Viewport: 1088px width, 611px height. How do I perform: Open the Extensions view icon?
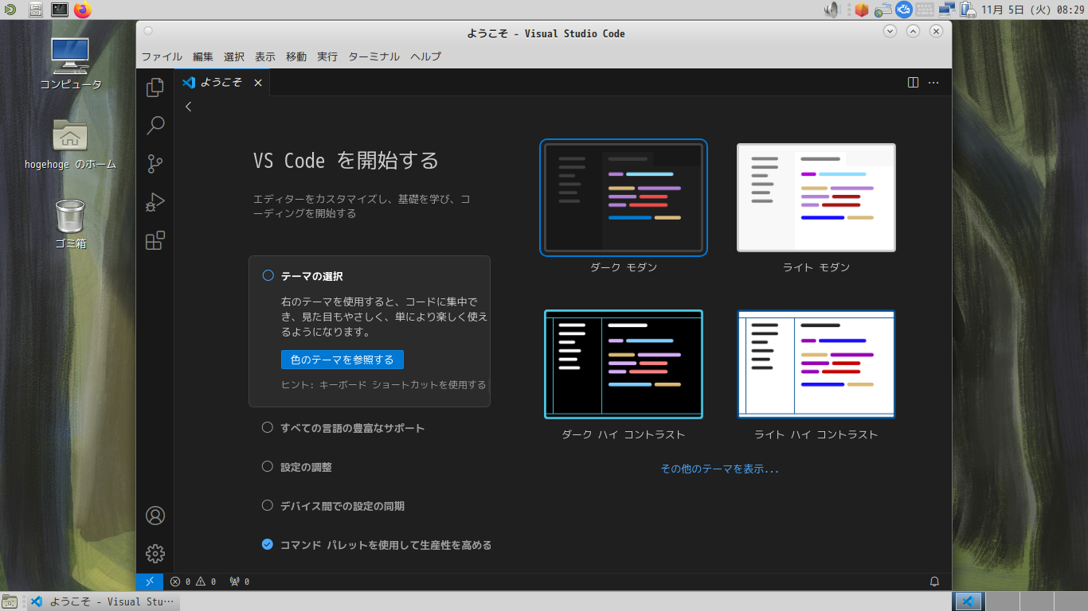(x=155, y=240)
